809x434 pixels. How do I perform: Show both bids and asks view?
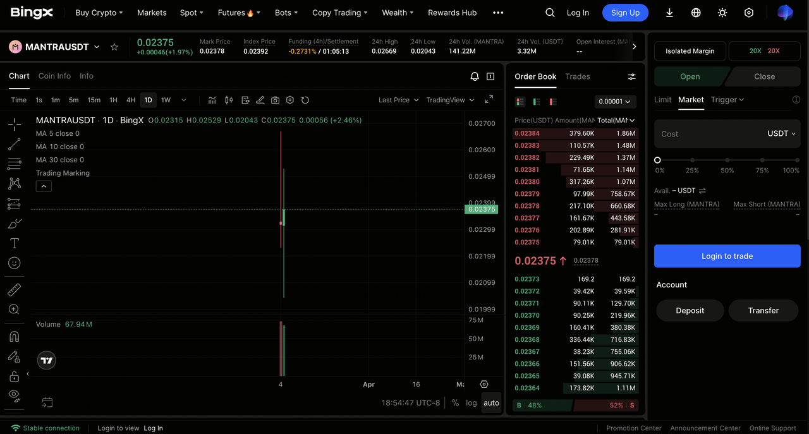(520, 102)
